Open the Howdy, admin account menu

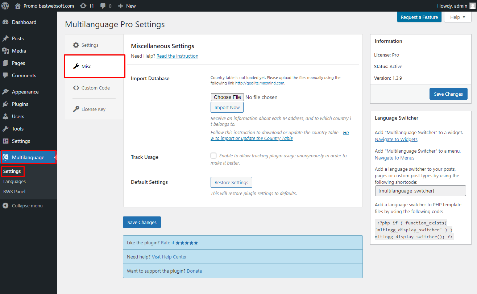456,6
